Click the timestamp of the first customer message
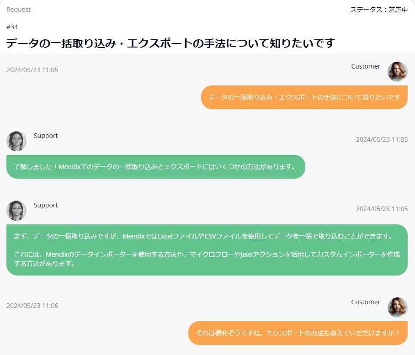Screen dimensions: 415x355 (32, 70)
